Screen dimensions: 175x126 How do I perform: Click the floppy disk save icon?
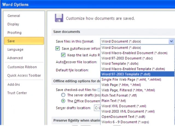59,18
